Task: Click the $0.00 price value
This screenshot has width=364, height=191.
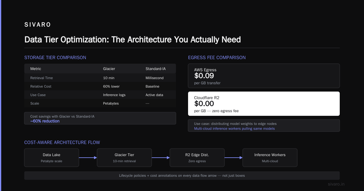Action: [x=204, y=104]
